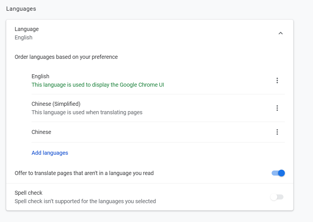
Task: Click the Add languages link
Action: (50, 153)
